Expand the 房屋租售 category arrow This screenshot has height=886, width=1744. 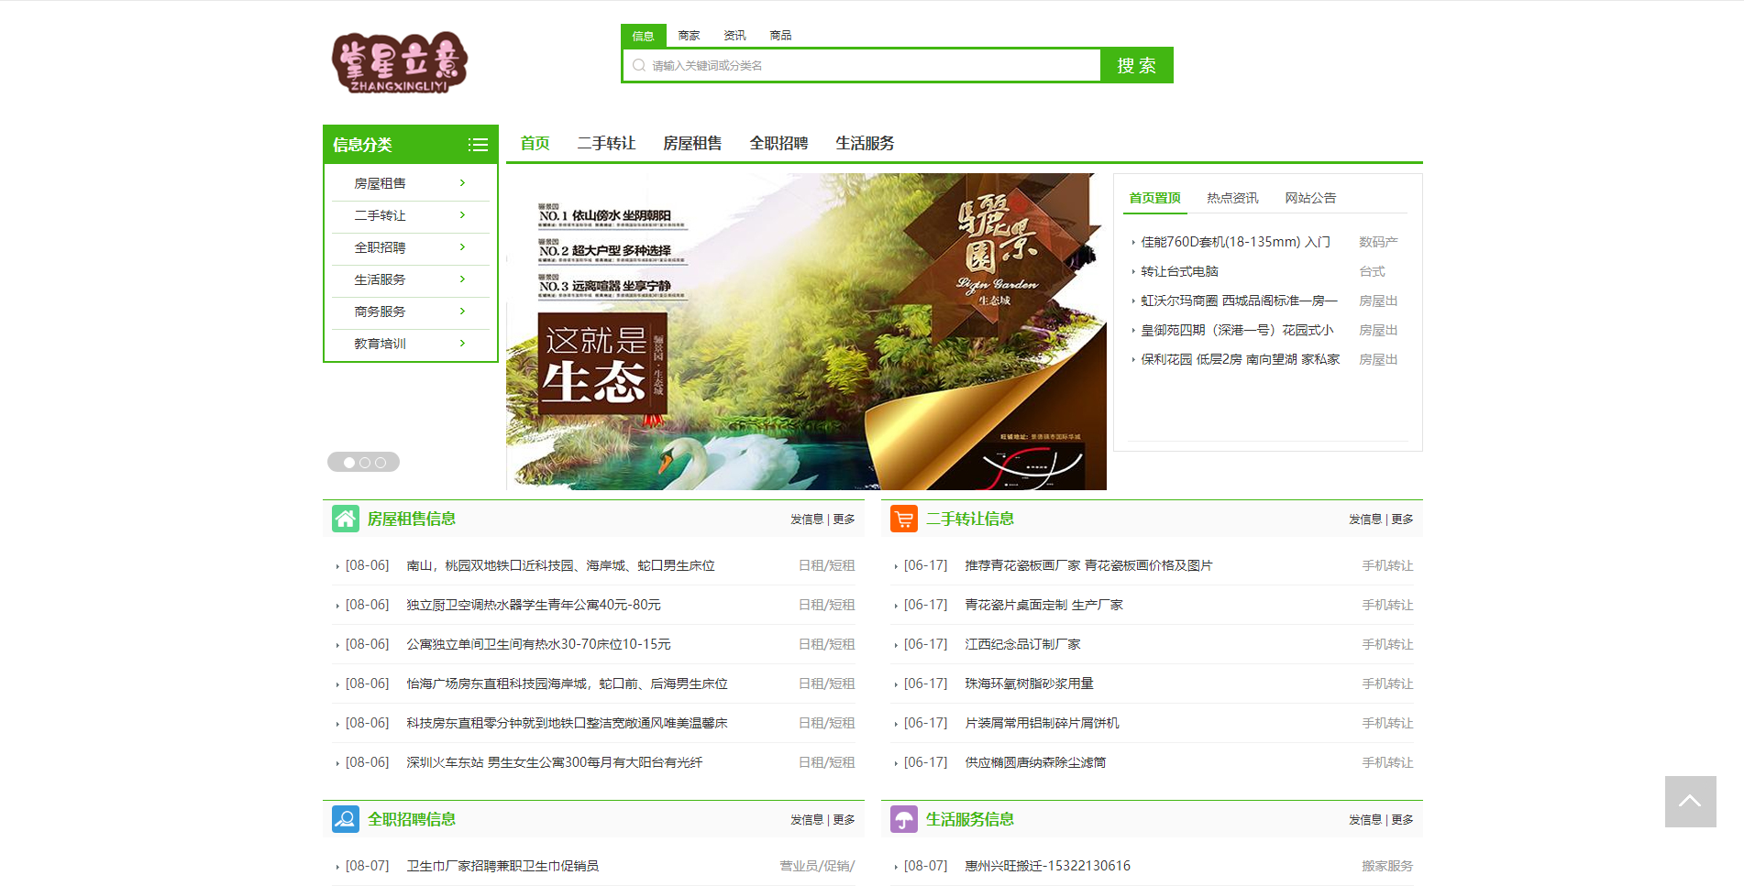[x=462, y=183]
